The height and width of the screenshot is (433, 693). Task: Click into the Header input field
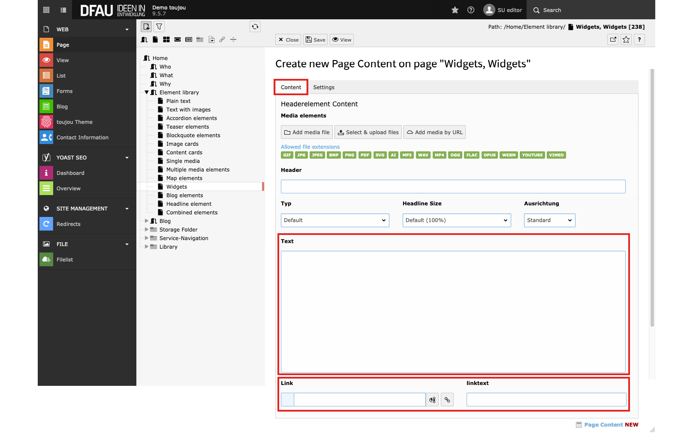453,186
